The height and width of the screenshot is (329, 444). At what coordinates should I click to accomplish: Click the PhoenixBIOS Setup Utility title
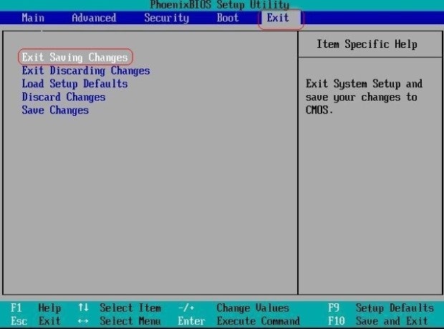(220, 5)
